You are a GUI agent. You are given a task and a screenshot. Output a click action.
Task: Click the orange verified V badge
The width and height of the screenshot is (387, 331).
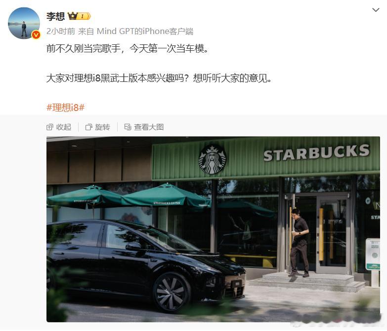click(36, 35)
